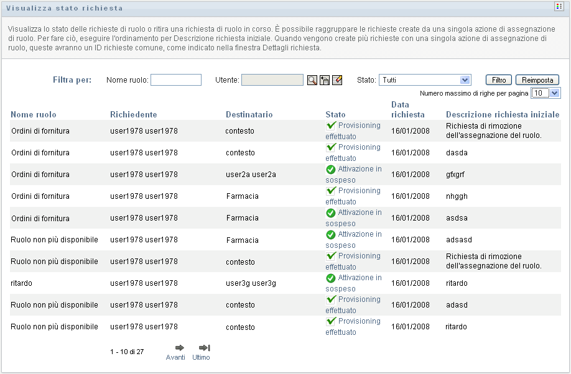Sort by Nome ruolo column header
The height and width of the screenshot is (374, 571).
[x=34, y=114]
